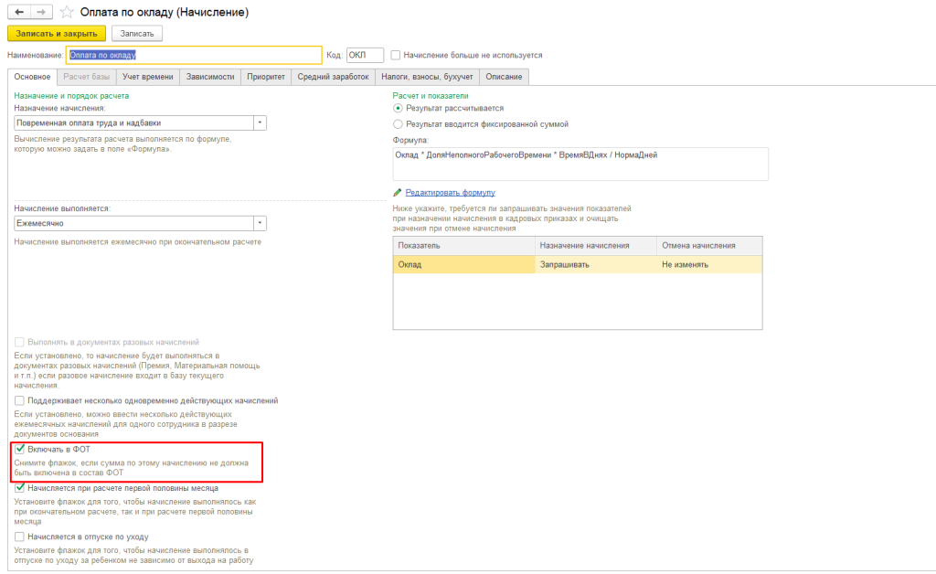Open the Редактировать формулу link

click(x=450, y=193)
